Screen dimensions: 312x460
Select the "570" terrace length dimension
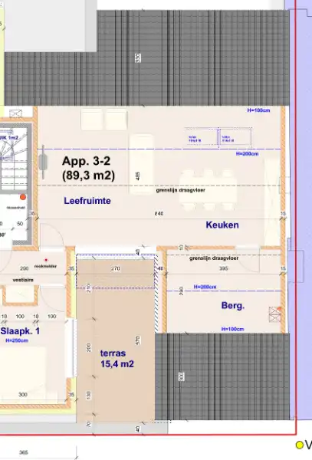[137, 340]
